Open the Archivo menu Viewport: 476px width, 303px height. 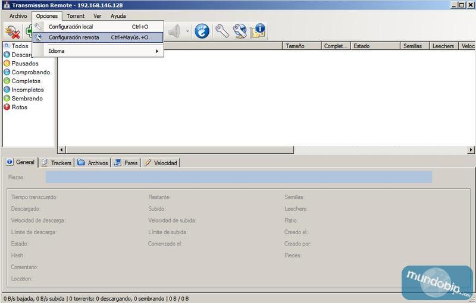click(x=18, y=16)
